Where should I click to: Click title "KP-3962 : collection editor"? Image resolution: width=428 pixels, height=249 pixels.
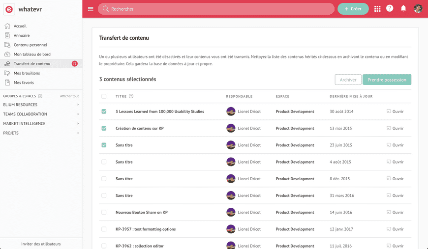coord(140,246)
